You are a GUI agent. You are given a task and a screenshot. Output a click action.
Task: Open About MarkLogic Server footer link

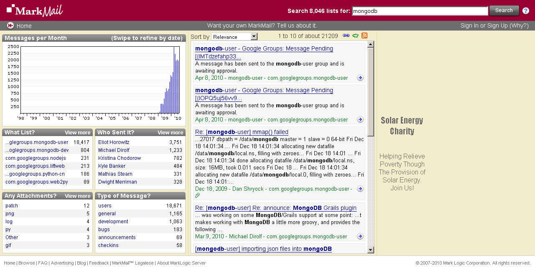[x=181, y=263]
